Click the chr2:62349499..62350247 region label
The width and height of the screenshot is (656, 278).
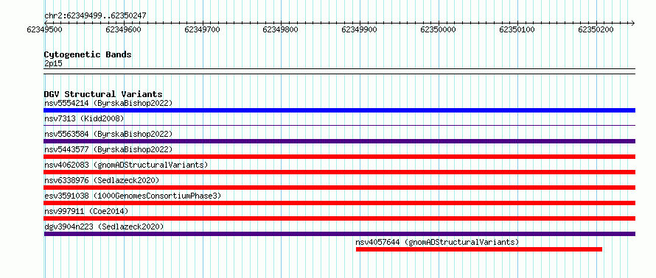click(x=95, y=16)
